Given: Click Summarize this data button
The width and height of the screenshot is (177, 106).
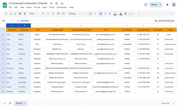Looking at the screenshot, I should 165,21.
